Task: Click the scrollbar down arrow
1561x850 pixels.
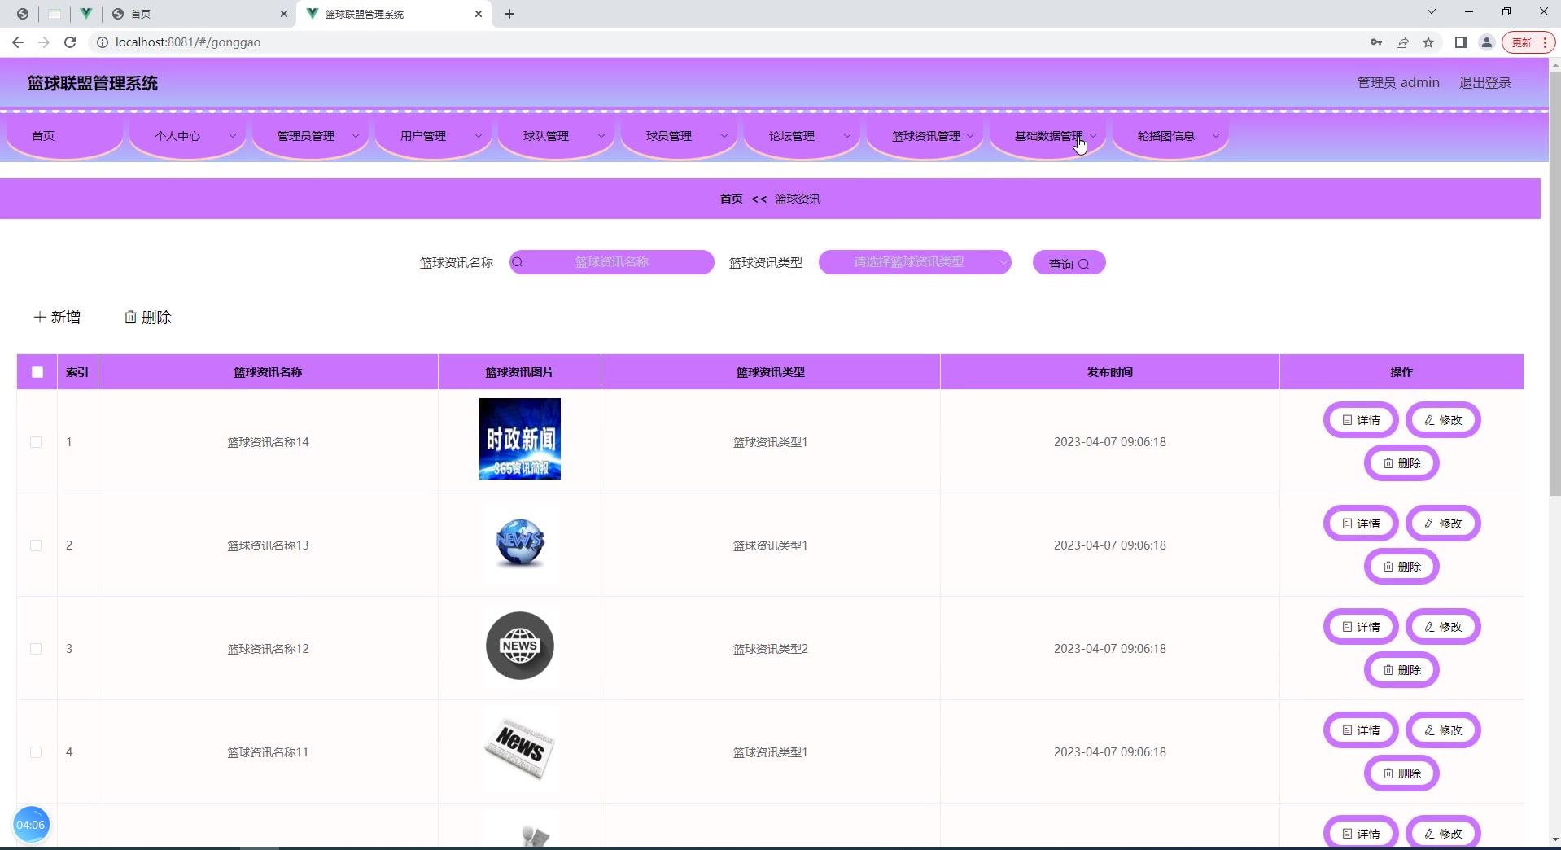Action: pos(1554,839)
